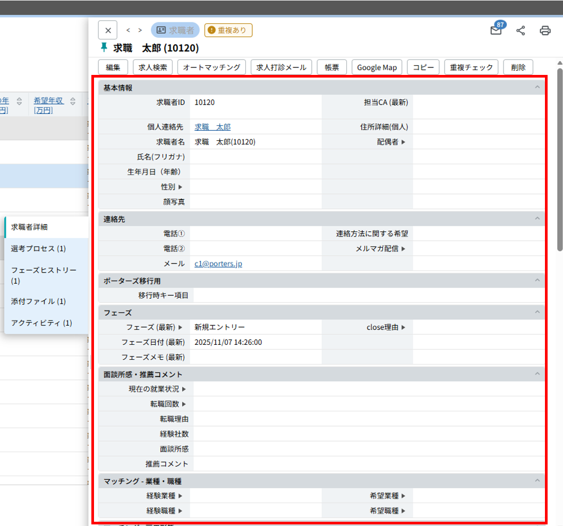Viewport: 563px width, 526px height.
Task: Click the オートマッチング button
Action: tap(212, 67)
